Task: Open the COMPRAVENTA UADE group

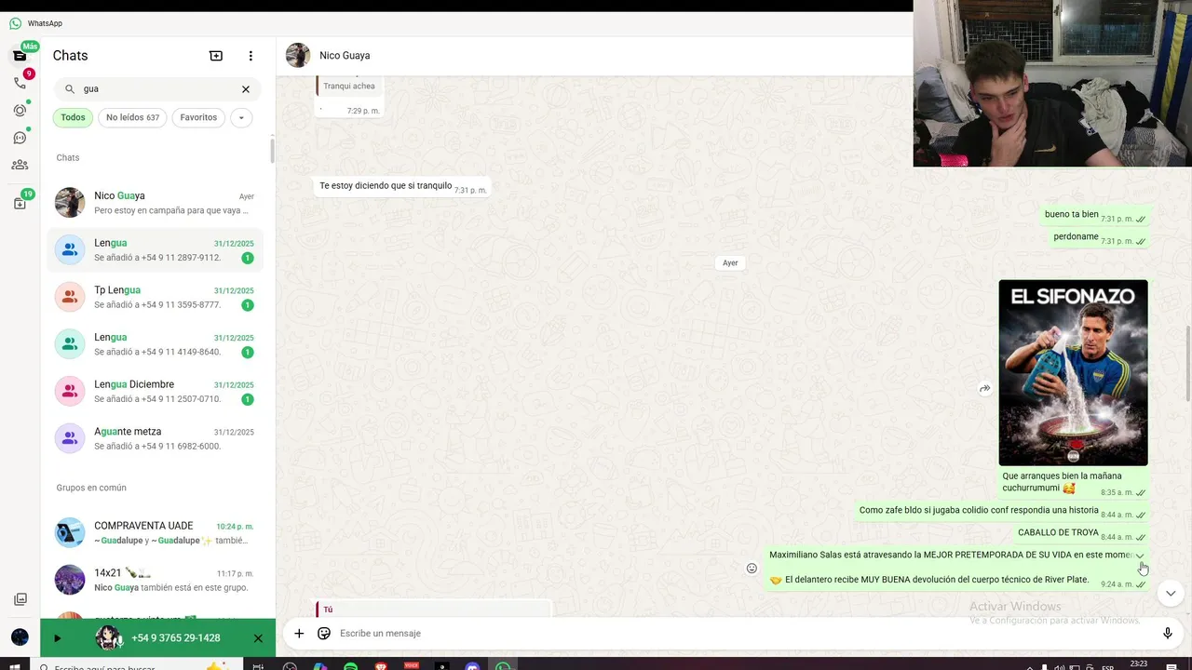Action: point(156,533)
